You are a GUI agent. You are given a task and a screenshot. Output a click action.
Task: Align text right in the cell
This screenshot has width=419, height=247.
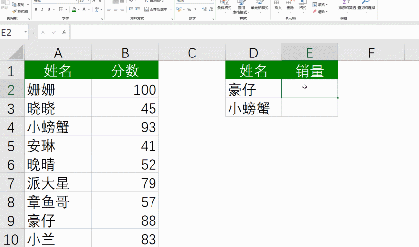point(122,9)
